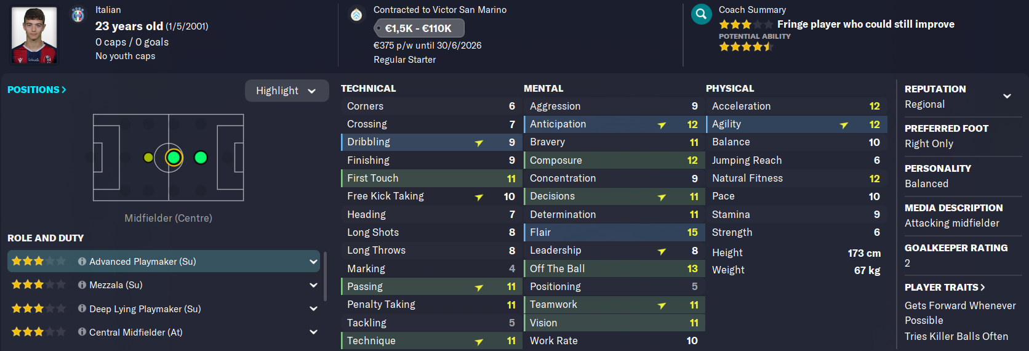Expand the Mezzala role options

(x=313, y=285)
